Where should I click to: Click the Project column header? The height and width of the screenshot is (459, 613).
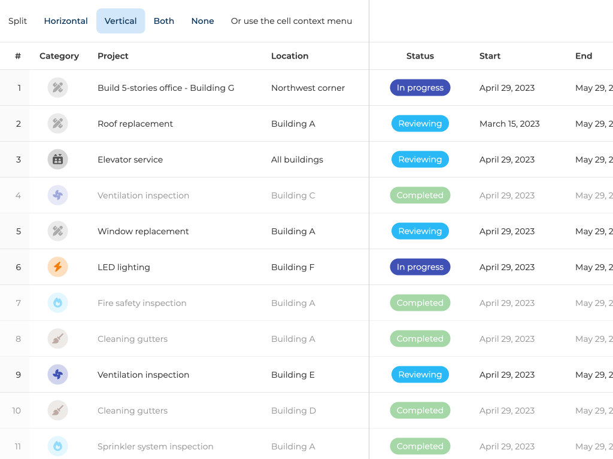click(x=113, y=56)
